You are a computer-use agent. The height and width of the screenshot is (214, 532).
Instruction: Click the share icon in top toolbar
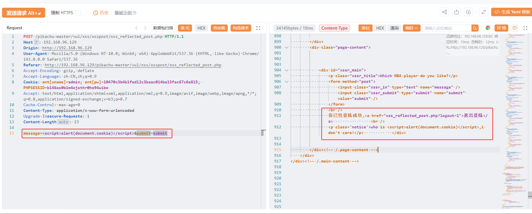(445, 12)
